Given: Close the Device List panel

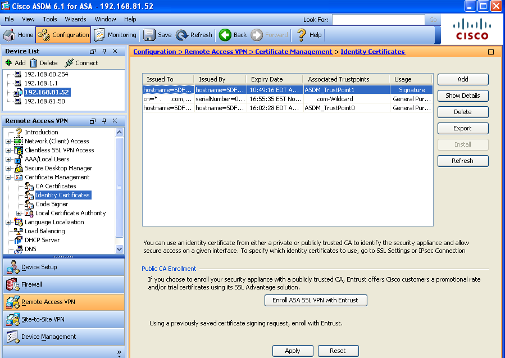Looking at the screenshot, I should (x=115, y=51).
